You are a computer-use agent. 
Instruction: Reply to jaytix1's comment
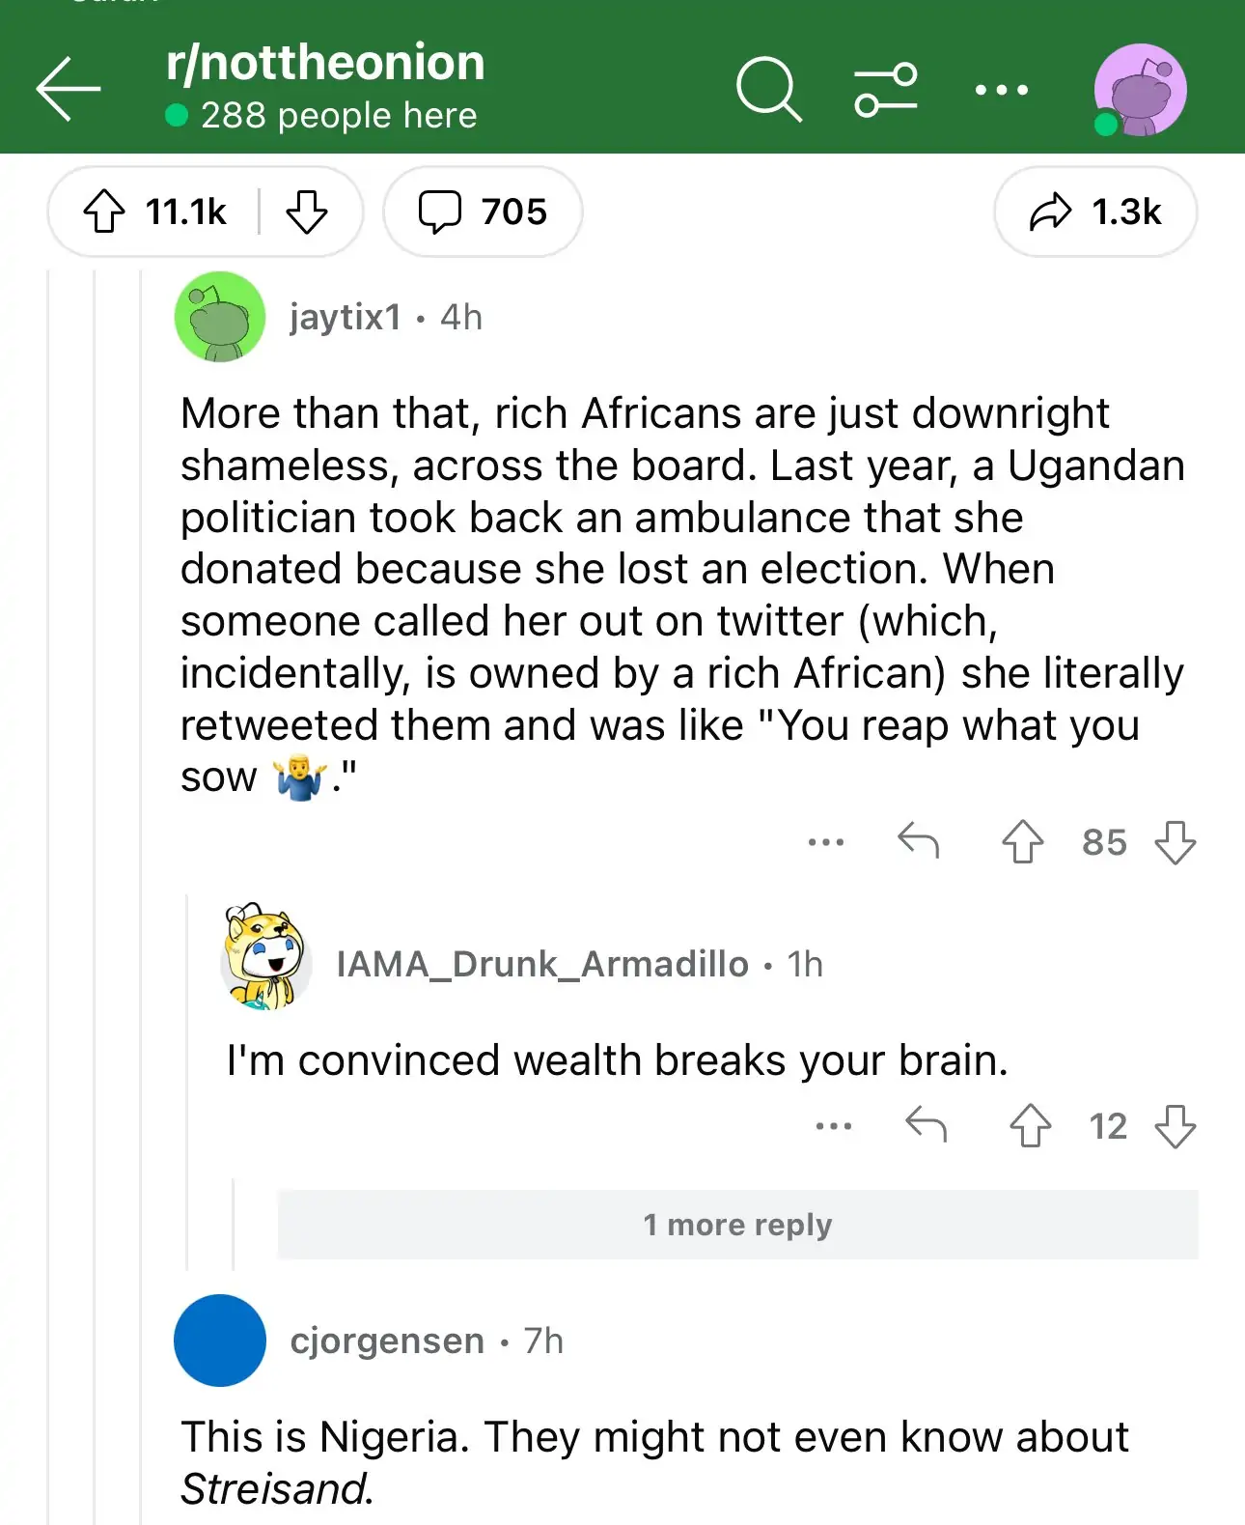coord(918,841)
